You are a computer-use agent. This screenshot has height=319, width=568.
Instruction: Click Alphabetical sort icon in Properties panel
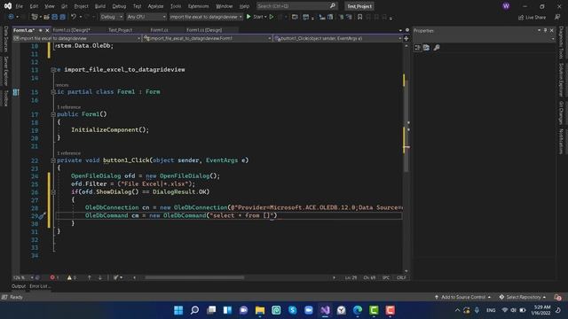coord(427,47)
